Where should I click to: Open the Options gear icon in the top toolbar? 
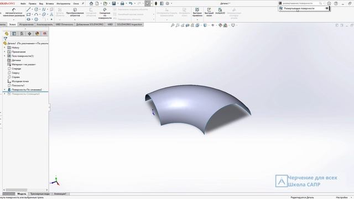pos(168,3)
